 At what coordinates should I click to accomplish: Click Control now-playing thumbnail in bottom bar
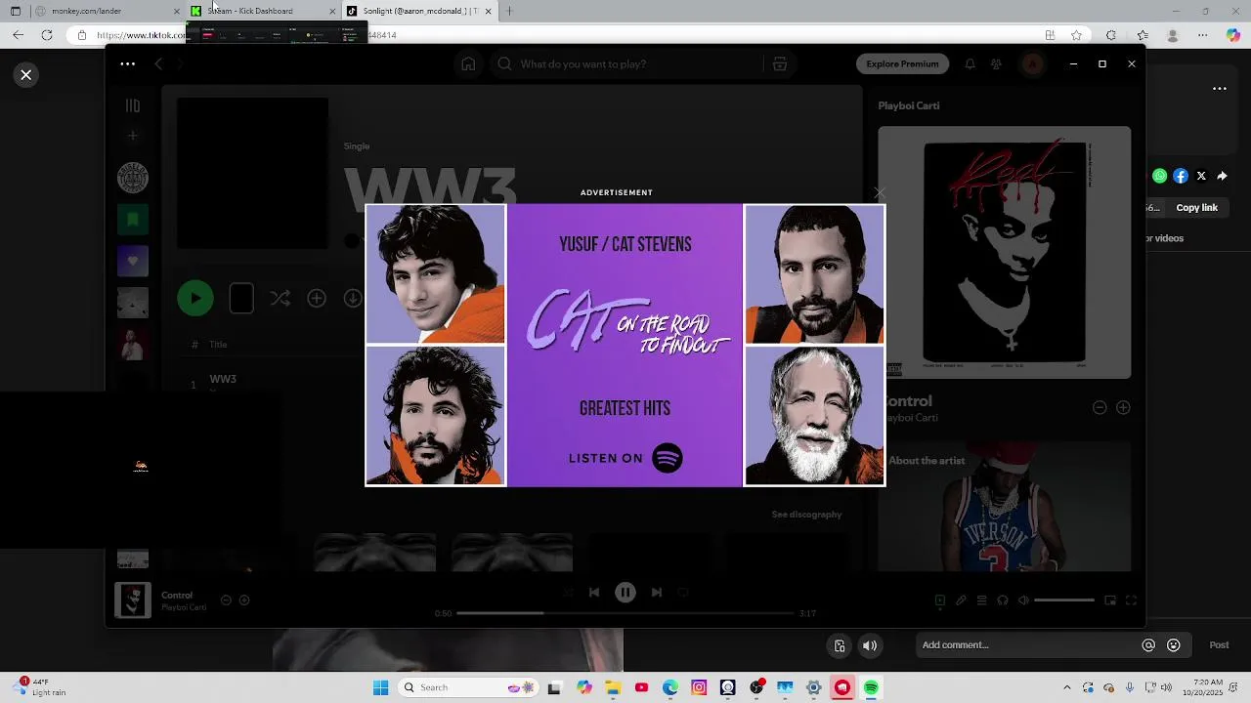133,600
